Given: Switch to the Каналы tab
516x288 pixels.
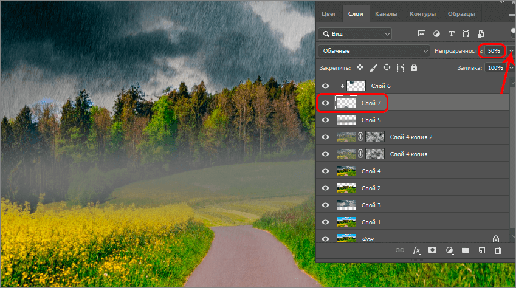Looking at the screenshot, I should point(386,13).
